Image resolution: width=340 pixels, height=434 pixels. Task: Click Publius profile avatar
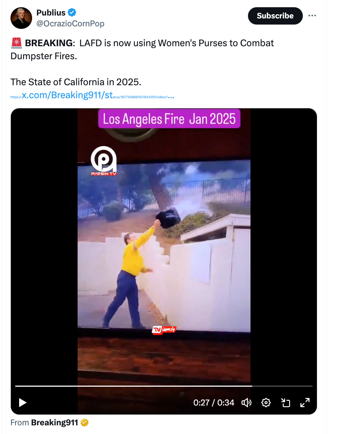(x=21, y=18)
